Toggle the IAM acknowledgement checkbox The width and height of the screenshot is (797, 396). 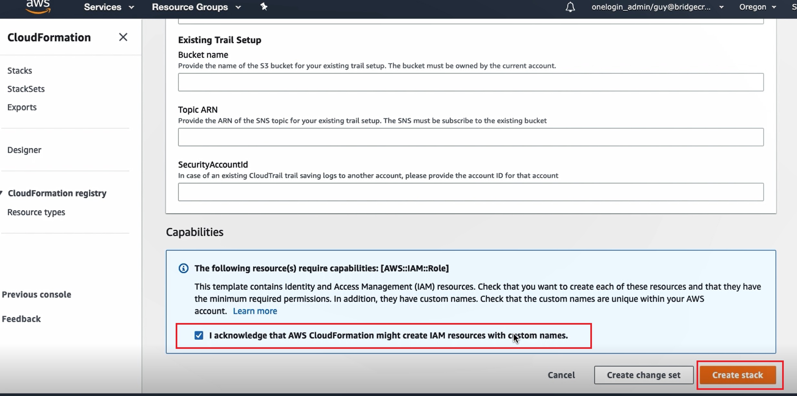pos(199,336)
